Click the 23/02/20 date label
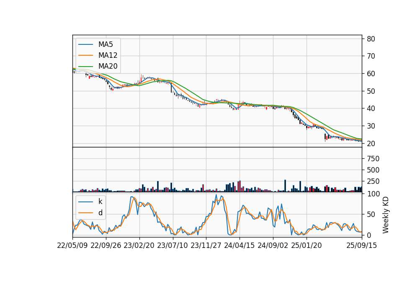The width and height of the screenshot is (402, 289). click(x=139, y=245)
